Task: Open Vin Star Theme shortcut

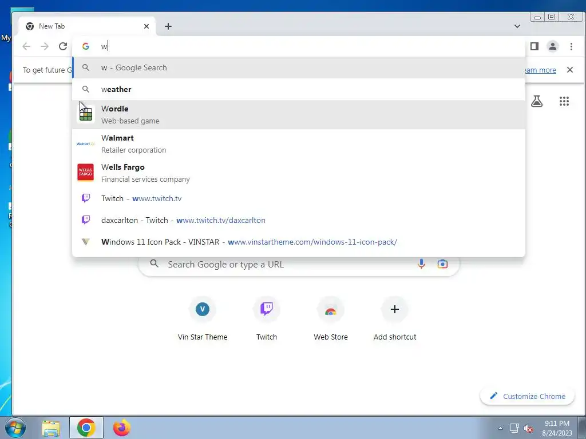Action: pyautogui.click(x=203, y=318)
